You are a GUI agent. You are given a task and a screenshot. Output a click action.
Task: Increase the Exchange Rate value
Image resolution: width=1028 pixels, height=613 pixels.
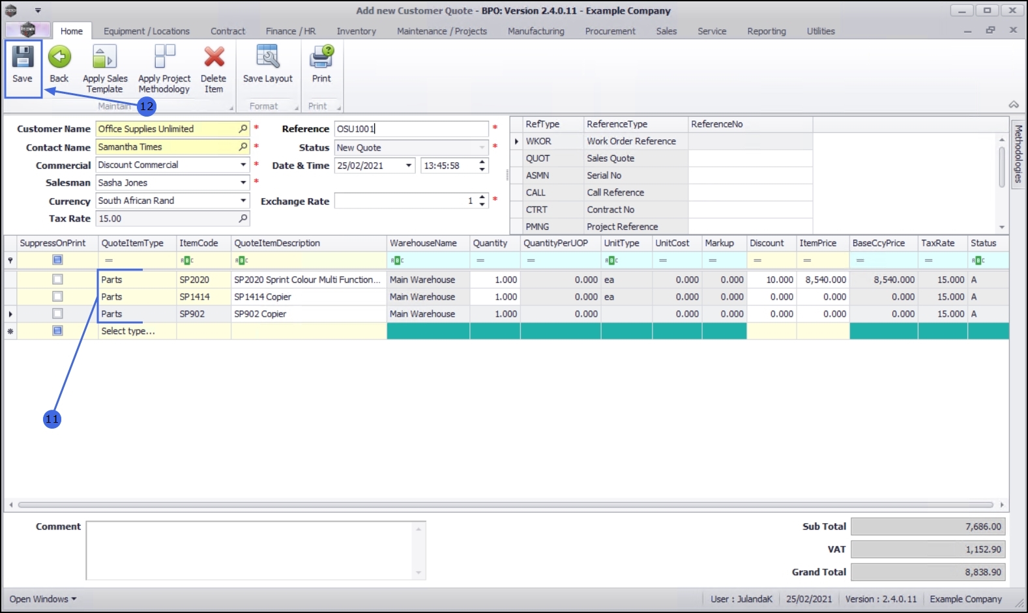(482, 197)
